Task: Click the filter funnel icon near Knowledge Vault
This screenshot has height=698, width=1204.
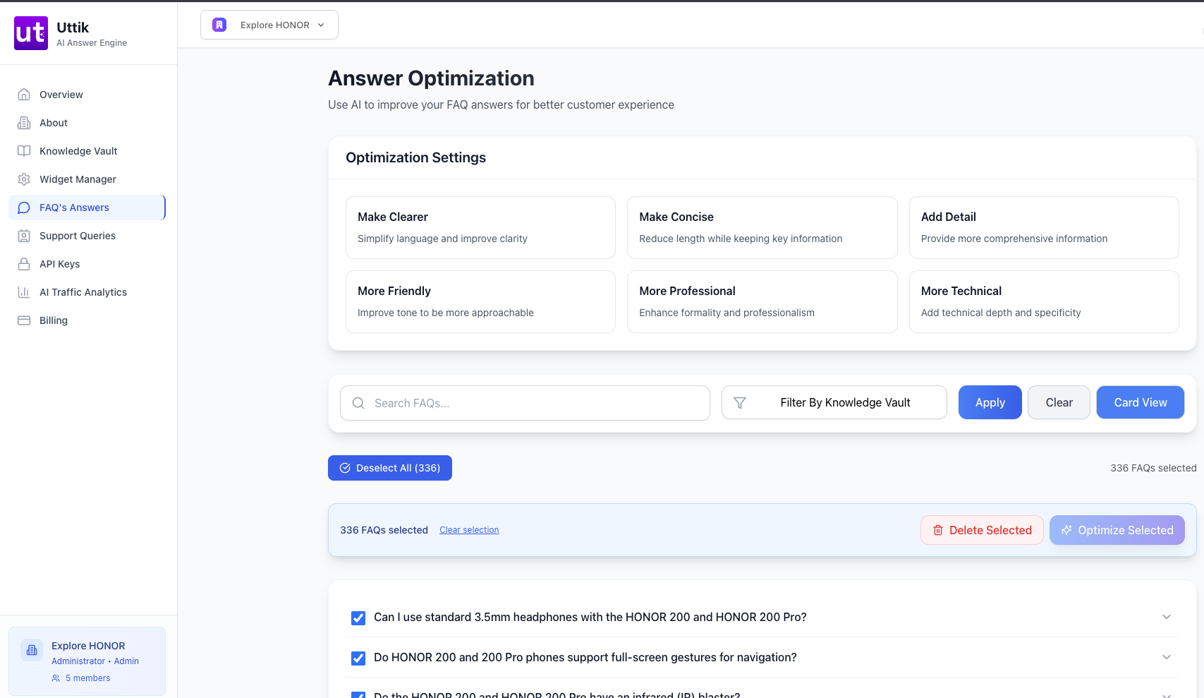Action: (x=740, y=402)
